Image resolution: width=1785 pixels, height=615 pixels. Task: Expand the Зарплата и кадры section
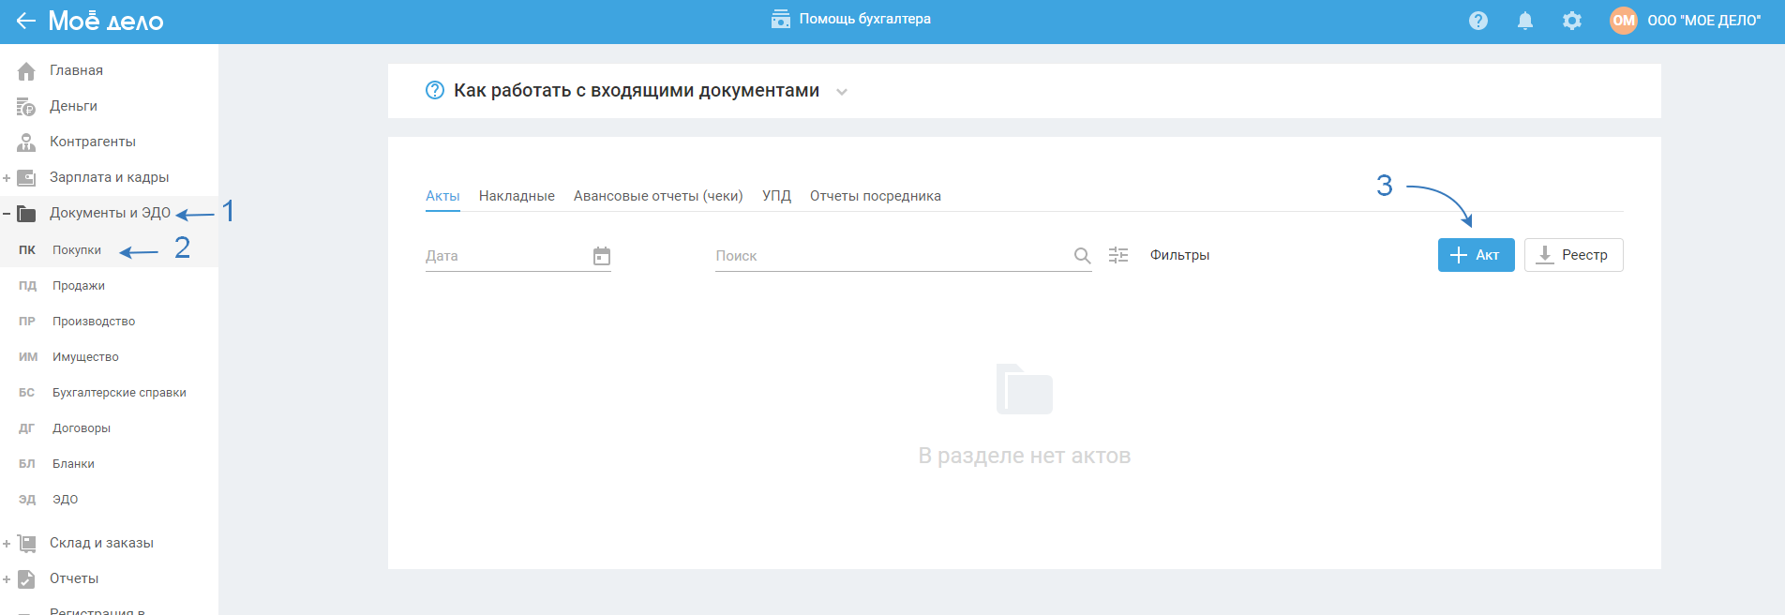[7, 177]
